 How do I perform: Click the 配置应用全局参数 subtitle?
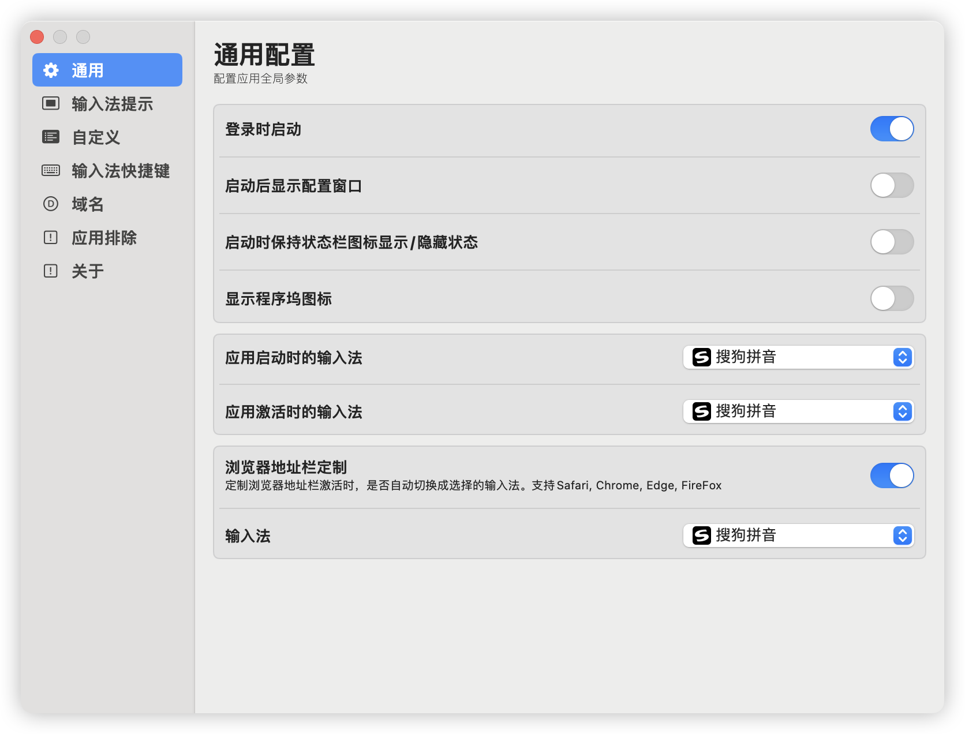click(261, 78)
